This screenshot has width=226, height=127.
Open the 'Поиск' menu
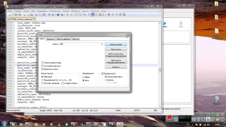(26, 11)
